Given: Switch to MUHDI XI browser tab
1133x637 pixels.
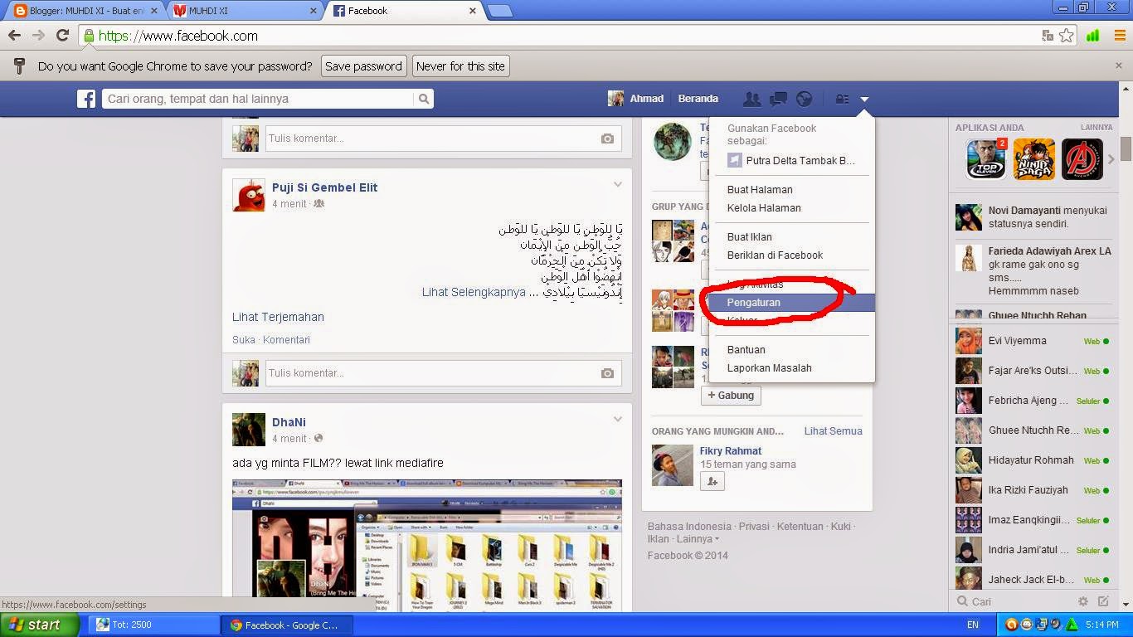Looking at the screenshot, I should click(x=245, y=11).
